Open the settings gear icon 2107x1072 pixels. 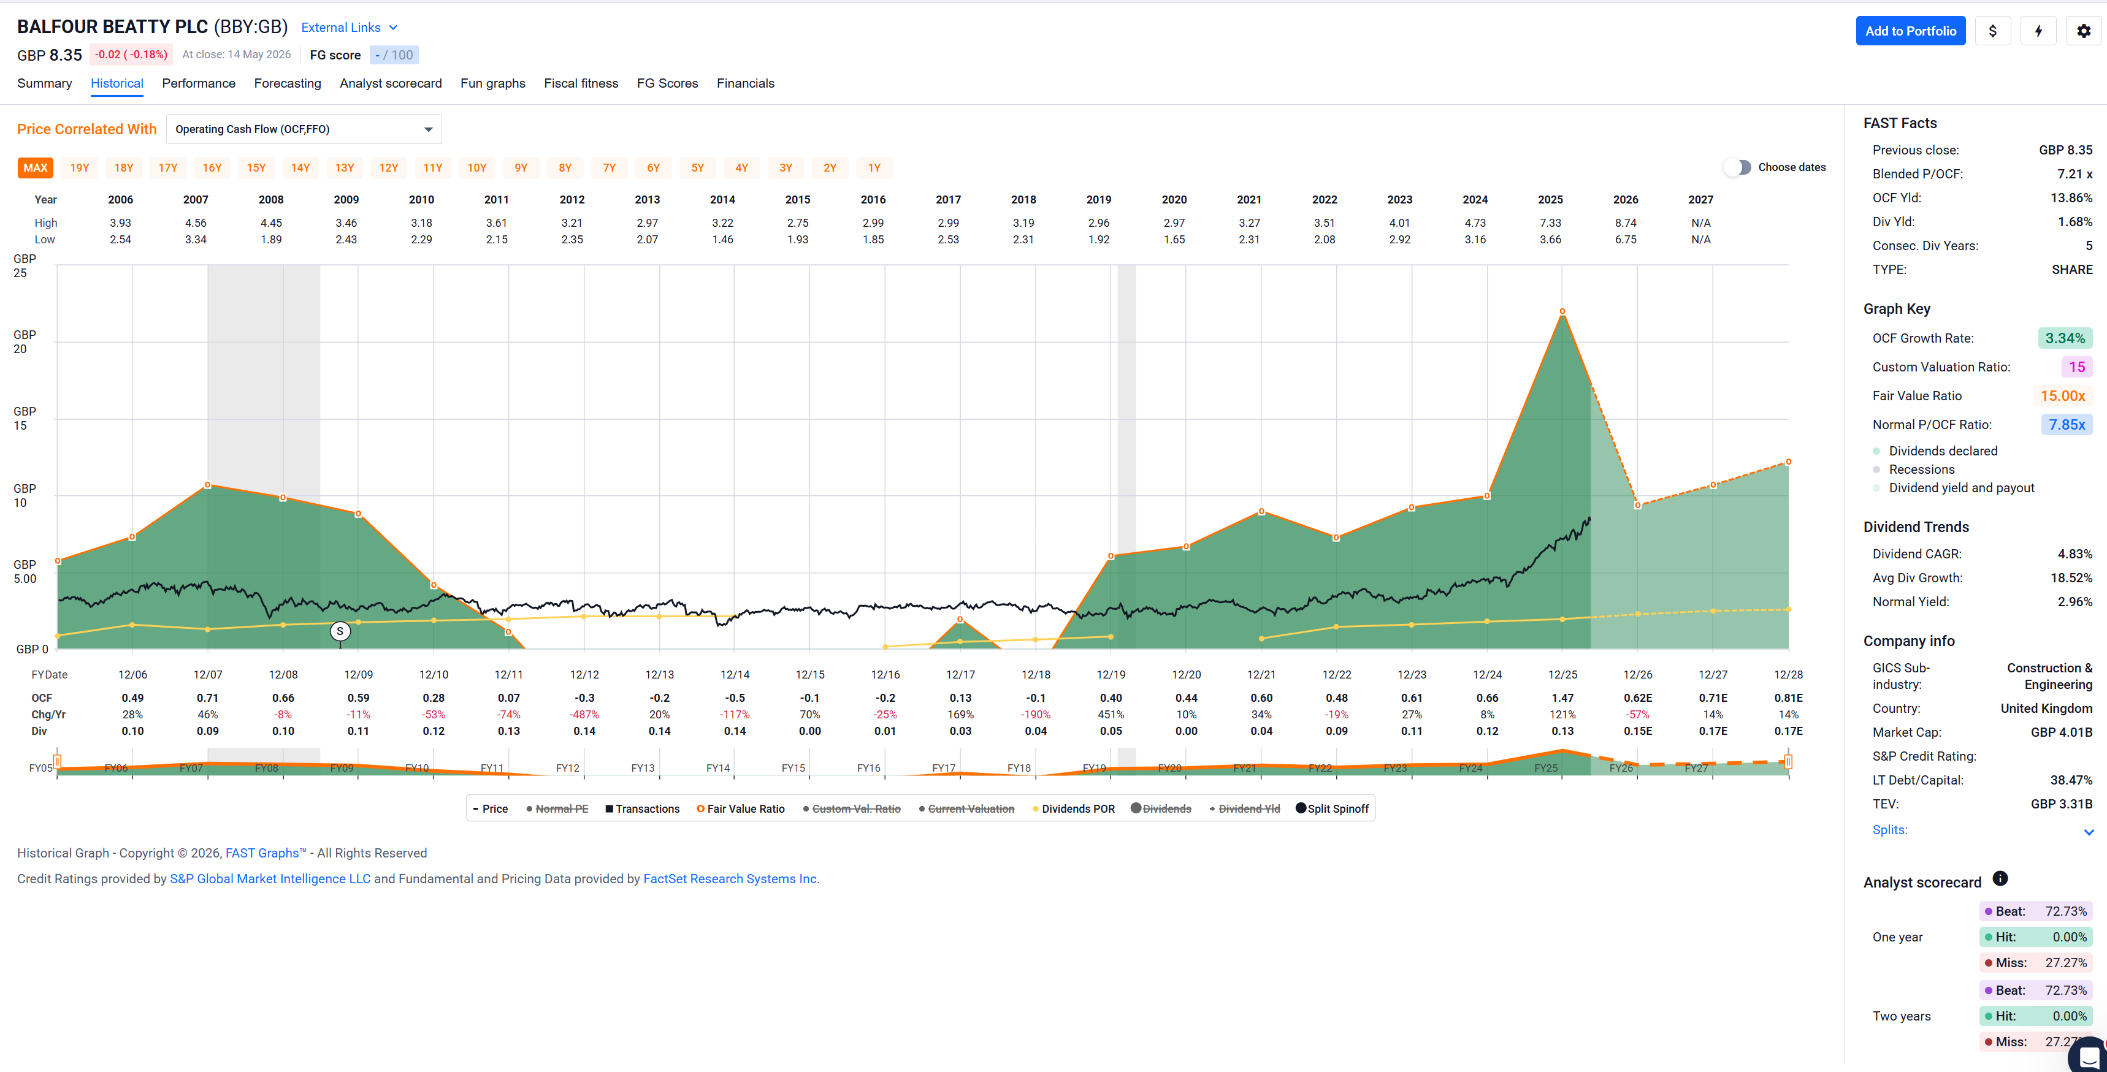click(x=2083, y=31)
